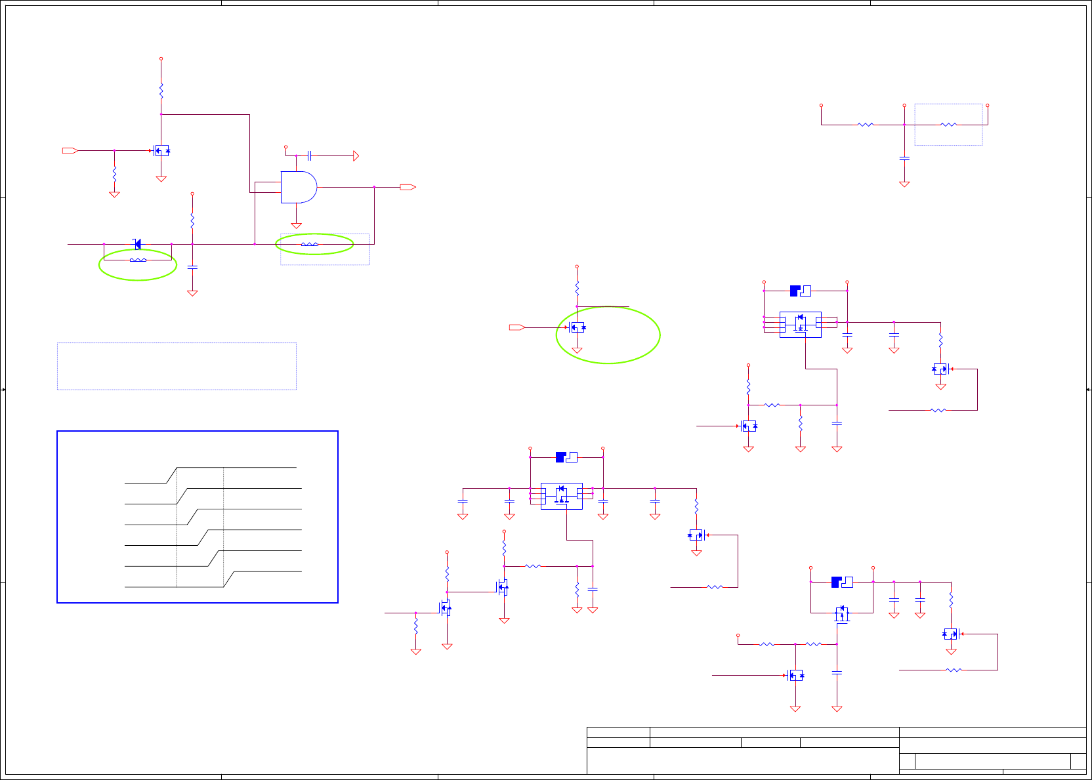Select the resistor inside the top-right dashed box

tap(948, 124)
